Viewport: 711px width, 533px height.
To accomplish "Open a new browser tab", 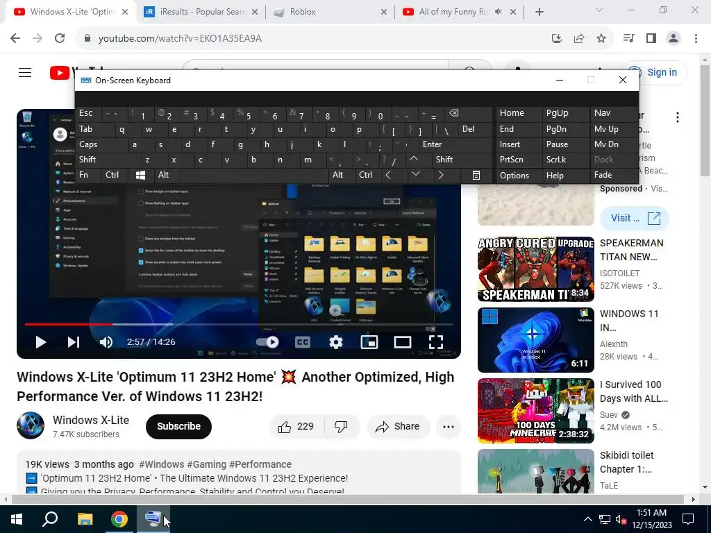I will click(x=539, y=12).
